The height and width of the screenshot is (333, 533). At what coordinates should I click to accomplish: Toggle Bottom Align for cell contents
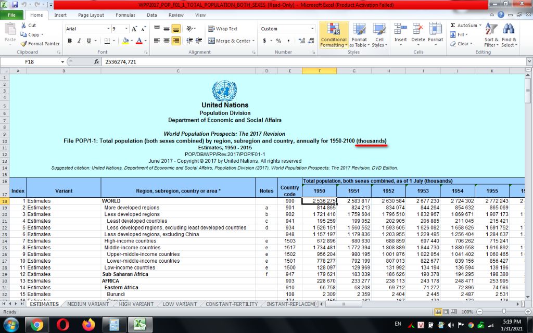(x=176, y=29)
